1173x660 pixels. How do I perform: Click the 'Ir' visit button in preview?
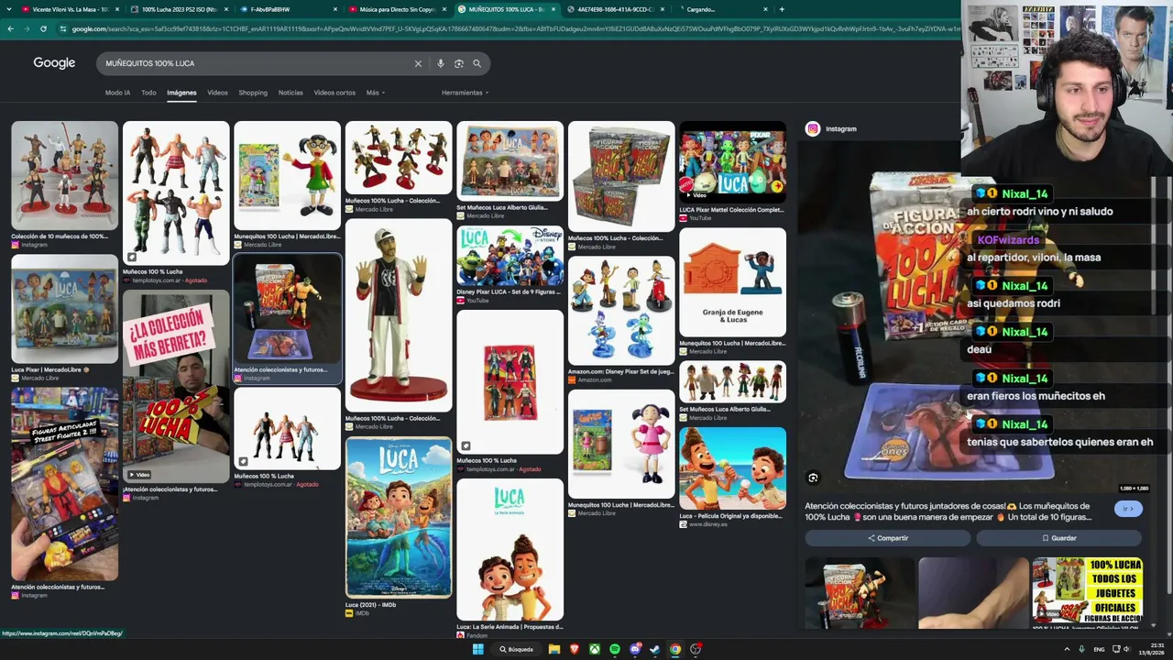click(x=1128, y=509)
